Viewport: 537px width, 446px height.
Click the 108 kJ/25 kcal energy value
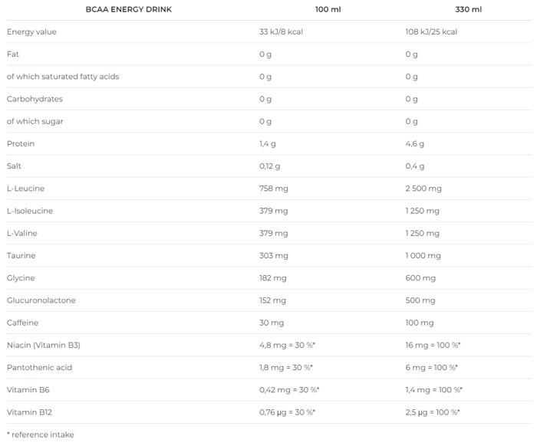click(x=431, y=32)
